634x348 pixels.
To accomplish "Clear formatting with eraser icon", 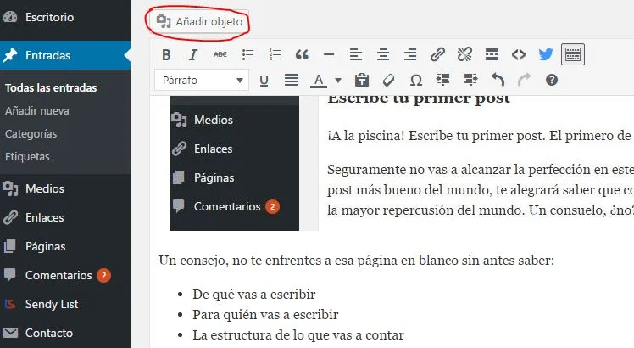I will 388,81.
